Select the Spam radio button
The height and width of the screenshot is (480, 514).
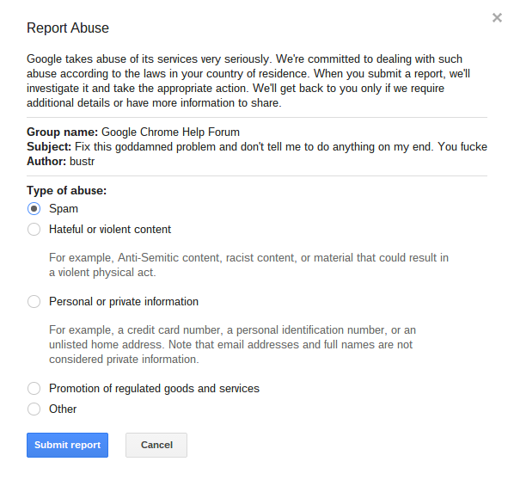coord(34,209)
